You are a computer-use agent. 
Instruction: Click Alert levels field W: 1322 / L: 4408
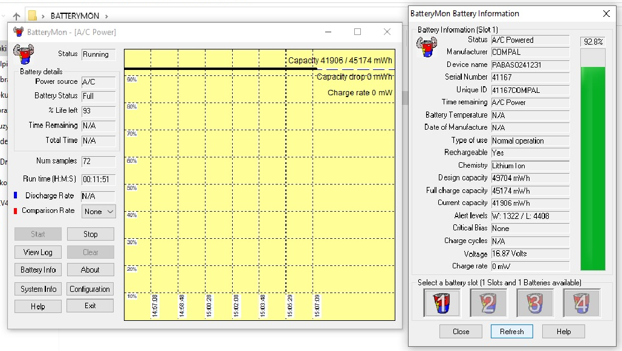(530, 216)
